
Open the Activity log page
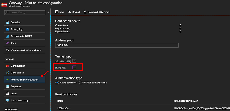click(x=25, y=29)
